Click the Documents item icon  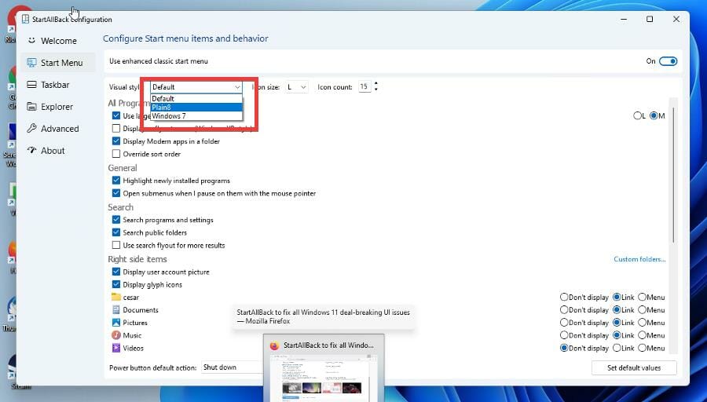click(x=116, y=309)
